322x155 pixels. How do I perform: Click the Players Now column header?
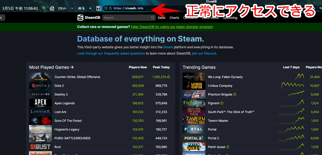pos(138,67)
